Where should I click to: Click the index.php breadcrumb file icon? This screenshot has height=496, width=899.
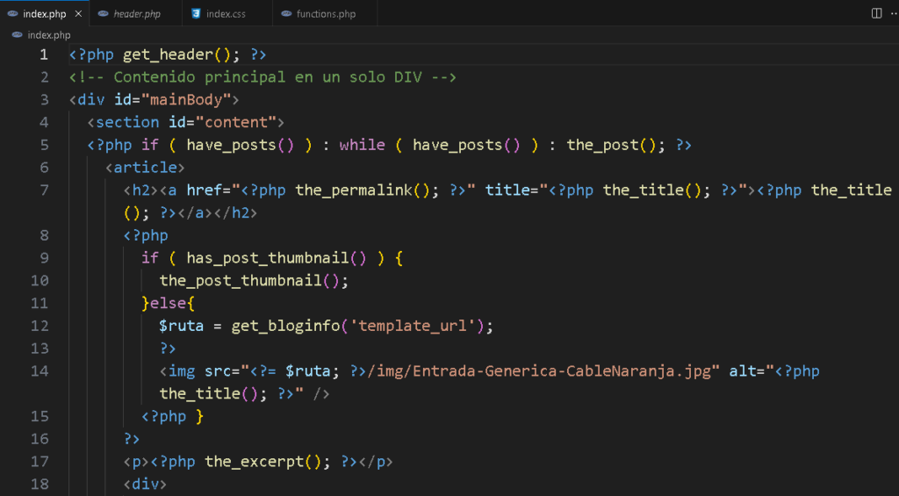pyautogui.click(x=18, y=35)
